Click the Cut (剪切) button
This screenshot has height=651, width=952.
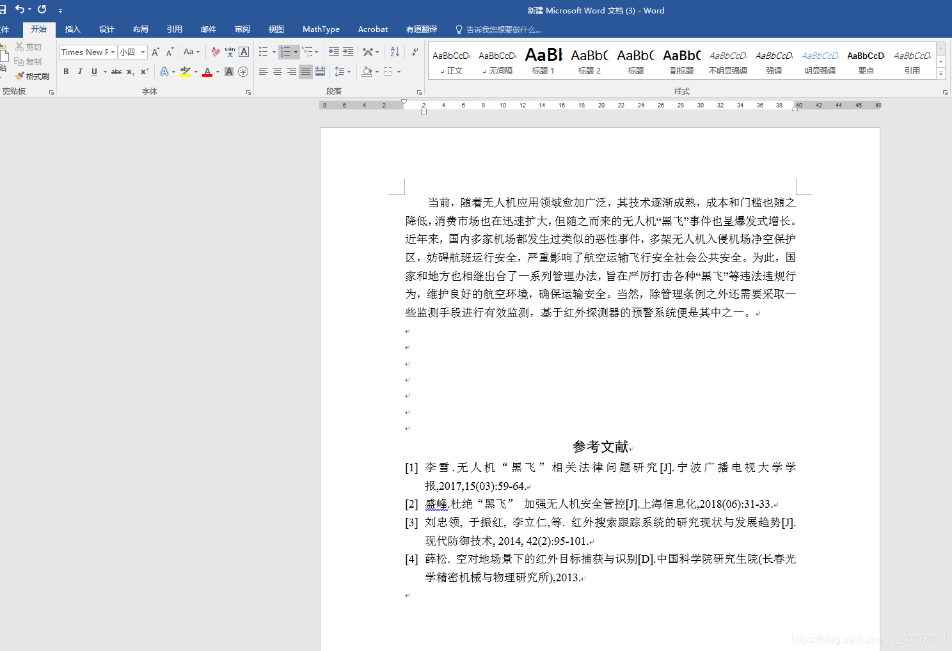coord(28,47)
